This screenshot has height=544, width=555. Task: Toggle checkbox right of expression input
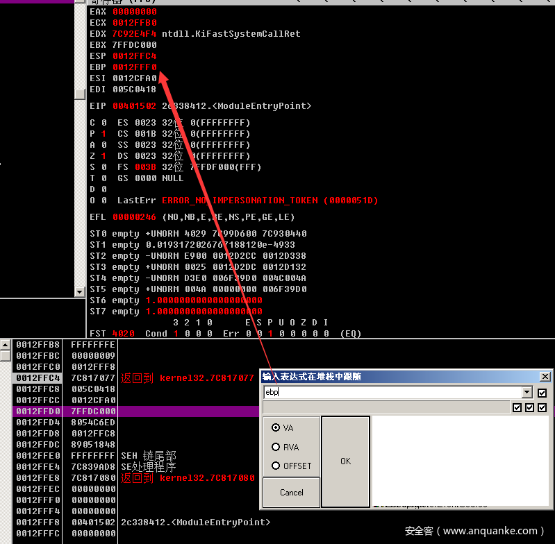(542, 393)
